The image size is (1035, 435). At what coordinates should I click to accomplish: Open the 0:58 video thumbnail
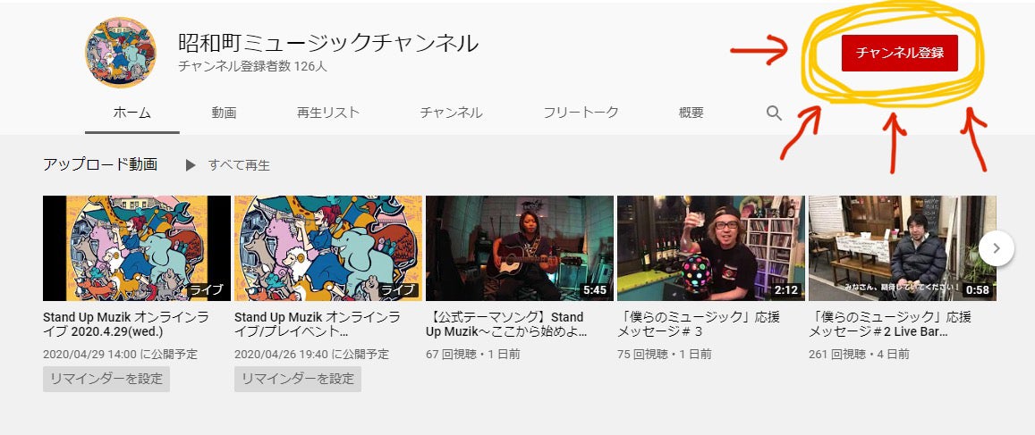pyautogui.click(x=903, y=247)
